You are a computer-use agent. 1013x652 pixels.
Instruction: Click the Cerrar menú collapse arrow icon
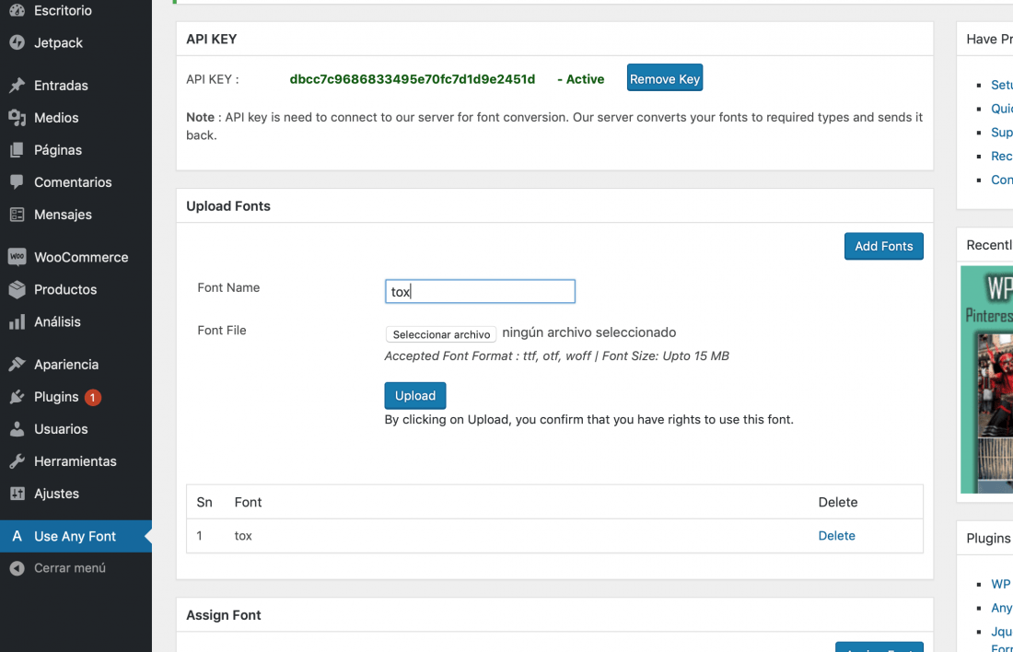click(17, 568)
